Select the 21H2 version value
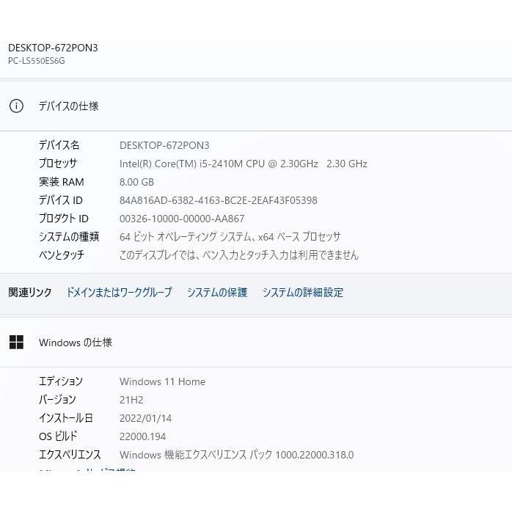Screen dimensions: 512x512 131,400
